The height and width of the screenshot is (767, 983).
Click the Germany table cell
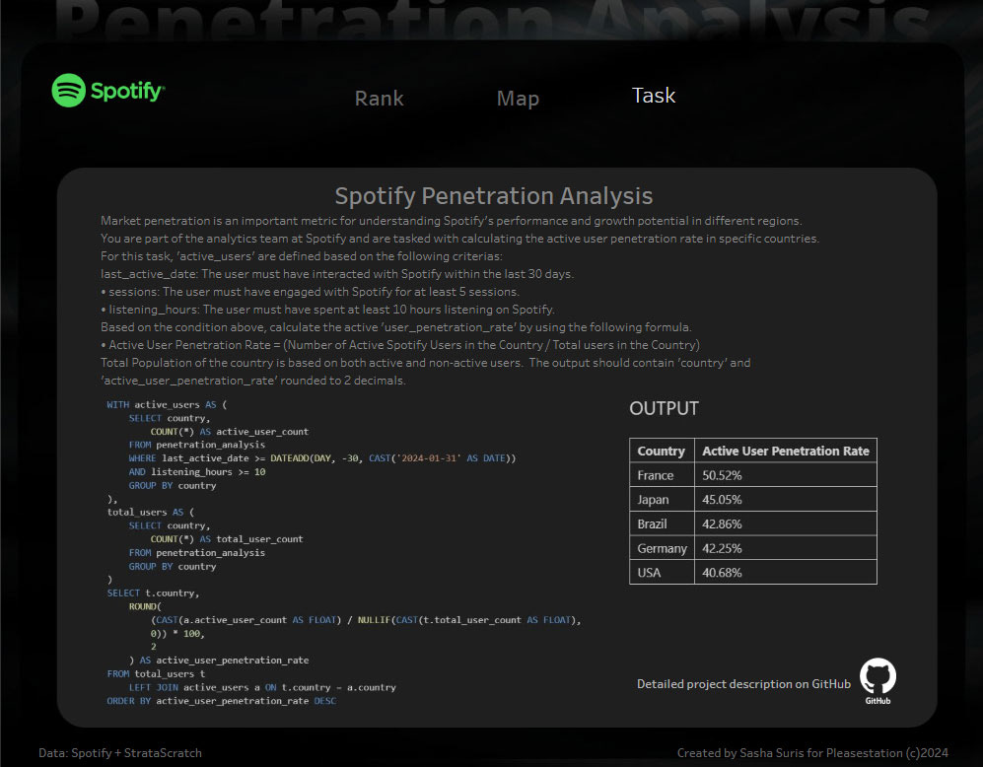point(662,548)
